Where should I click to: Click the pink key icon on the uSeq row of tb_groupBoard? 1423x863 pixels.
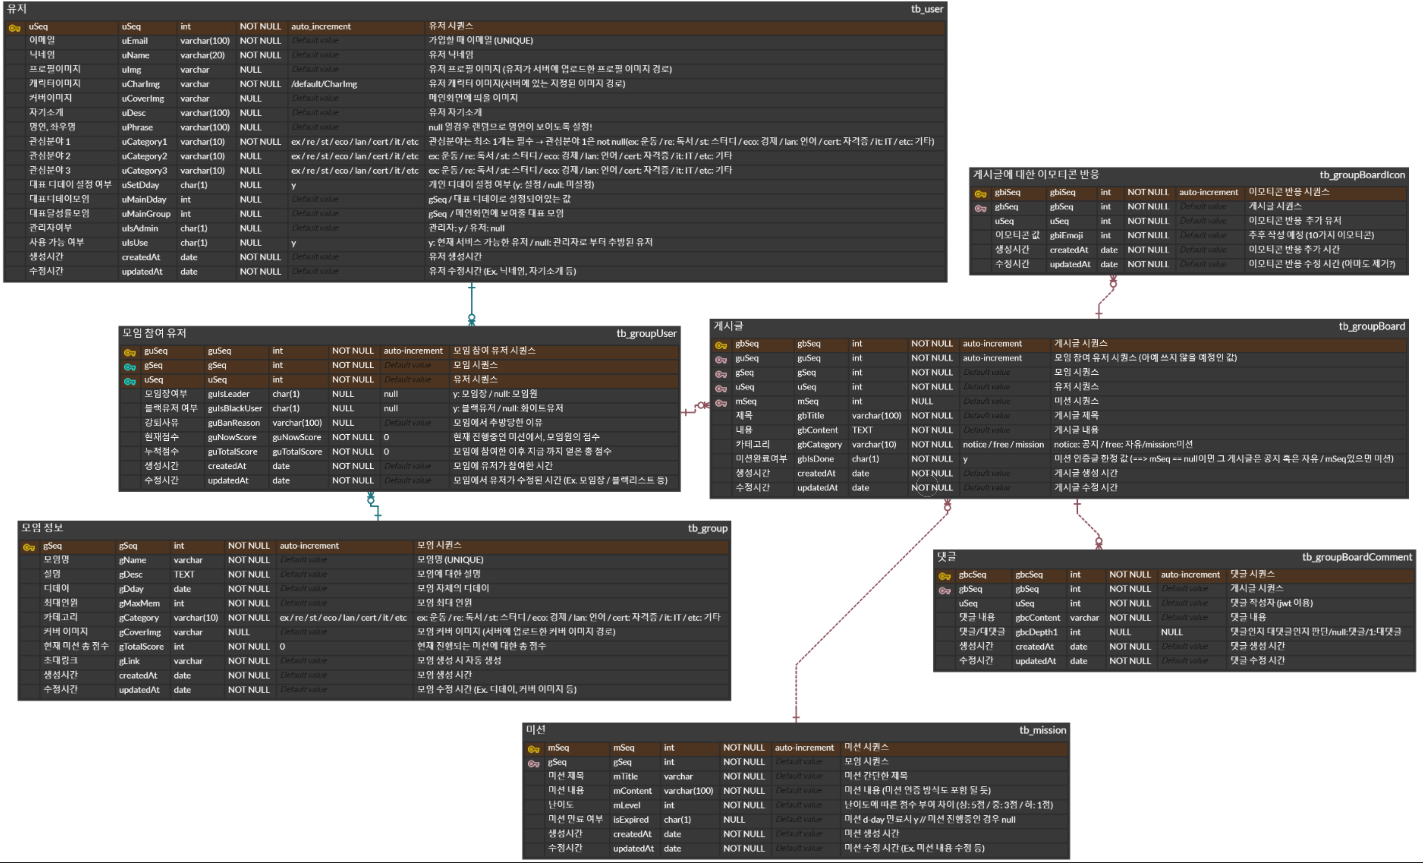click(721, 389)
